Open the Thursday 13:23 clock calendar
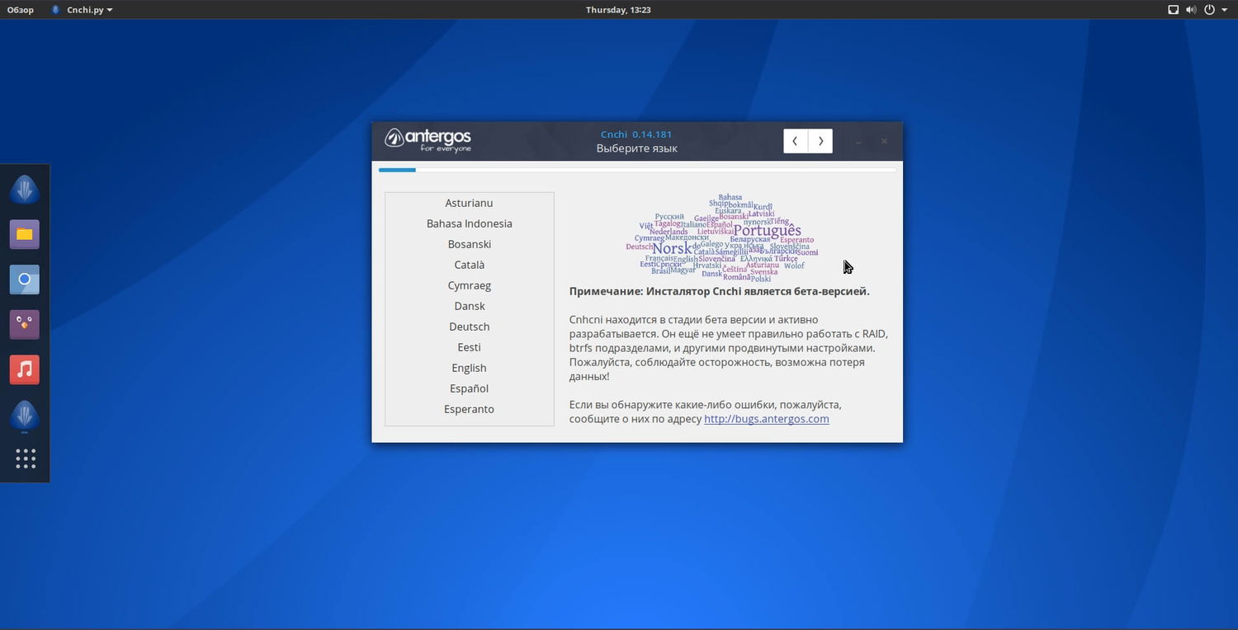 [x=618, y=10]
